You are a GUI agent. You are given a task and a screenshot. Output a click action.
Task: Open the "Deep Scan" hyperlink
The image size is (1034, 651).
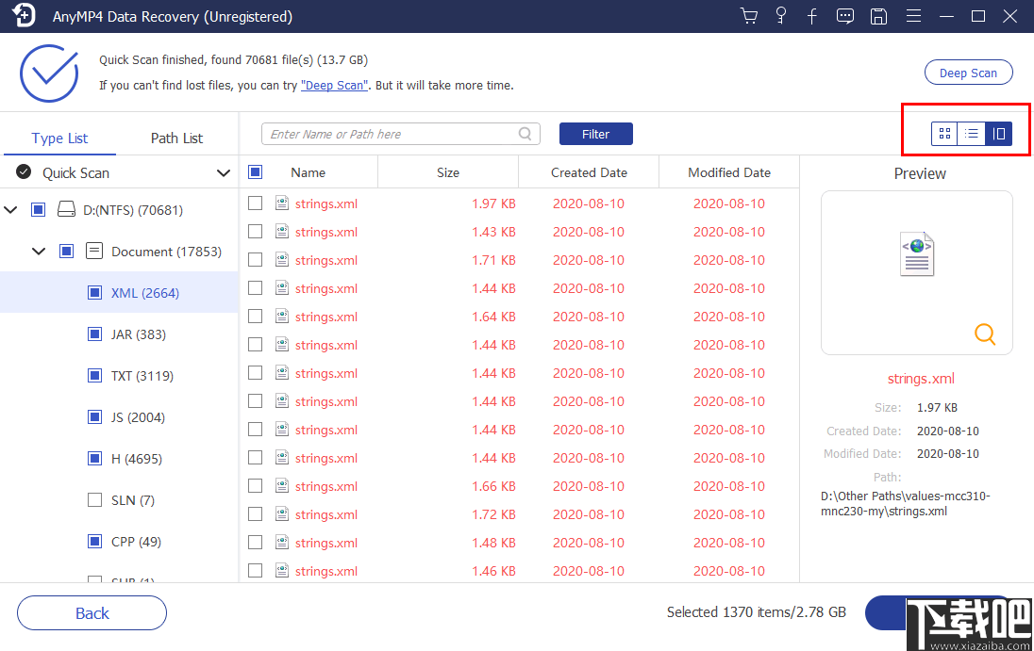(334, 85)
